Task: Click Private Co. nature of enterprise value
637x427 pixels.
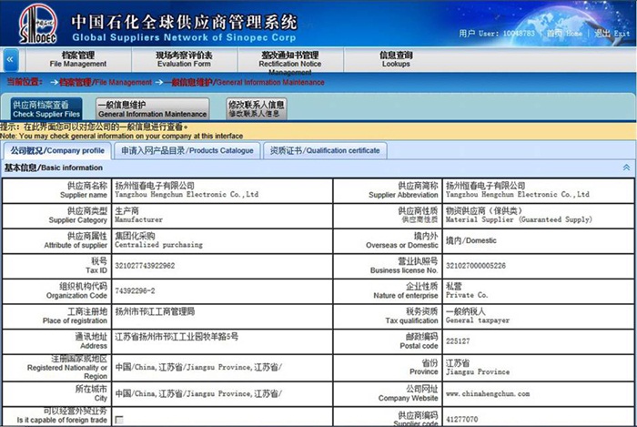Action: pos(466,291)
